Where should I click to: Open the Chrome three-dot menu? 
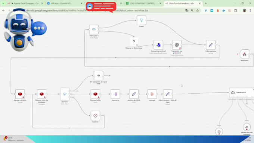tap(250, 10)
